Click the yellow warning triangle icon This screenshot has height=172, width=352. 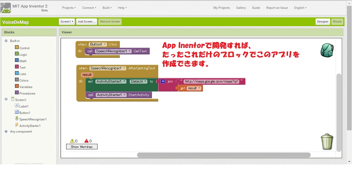(72, 141)
